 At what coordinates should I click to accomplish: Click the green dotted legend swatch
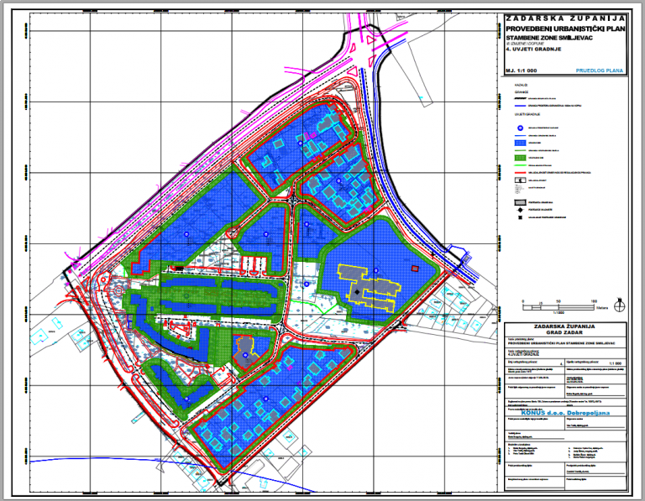point(521,157)
